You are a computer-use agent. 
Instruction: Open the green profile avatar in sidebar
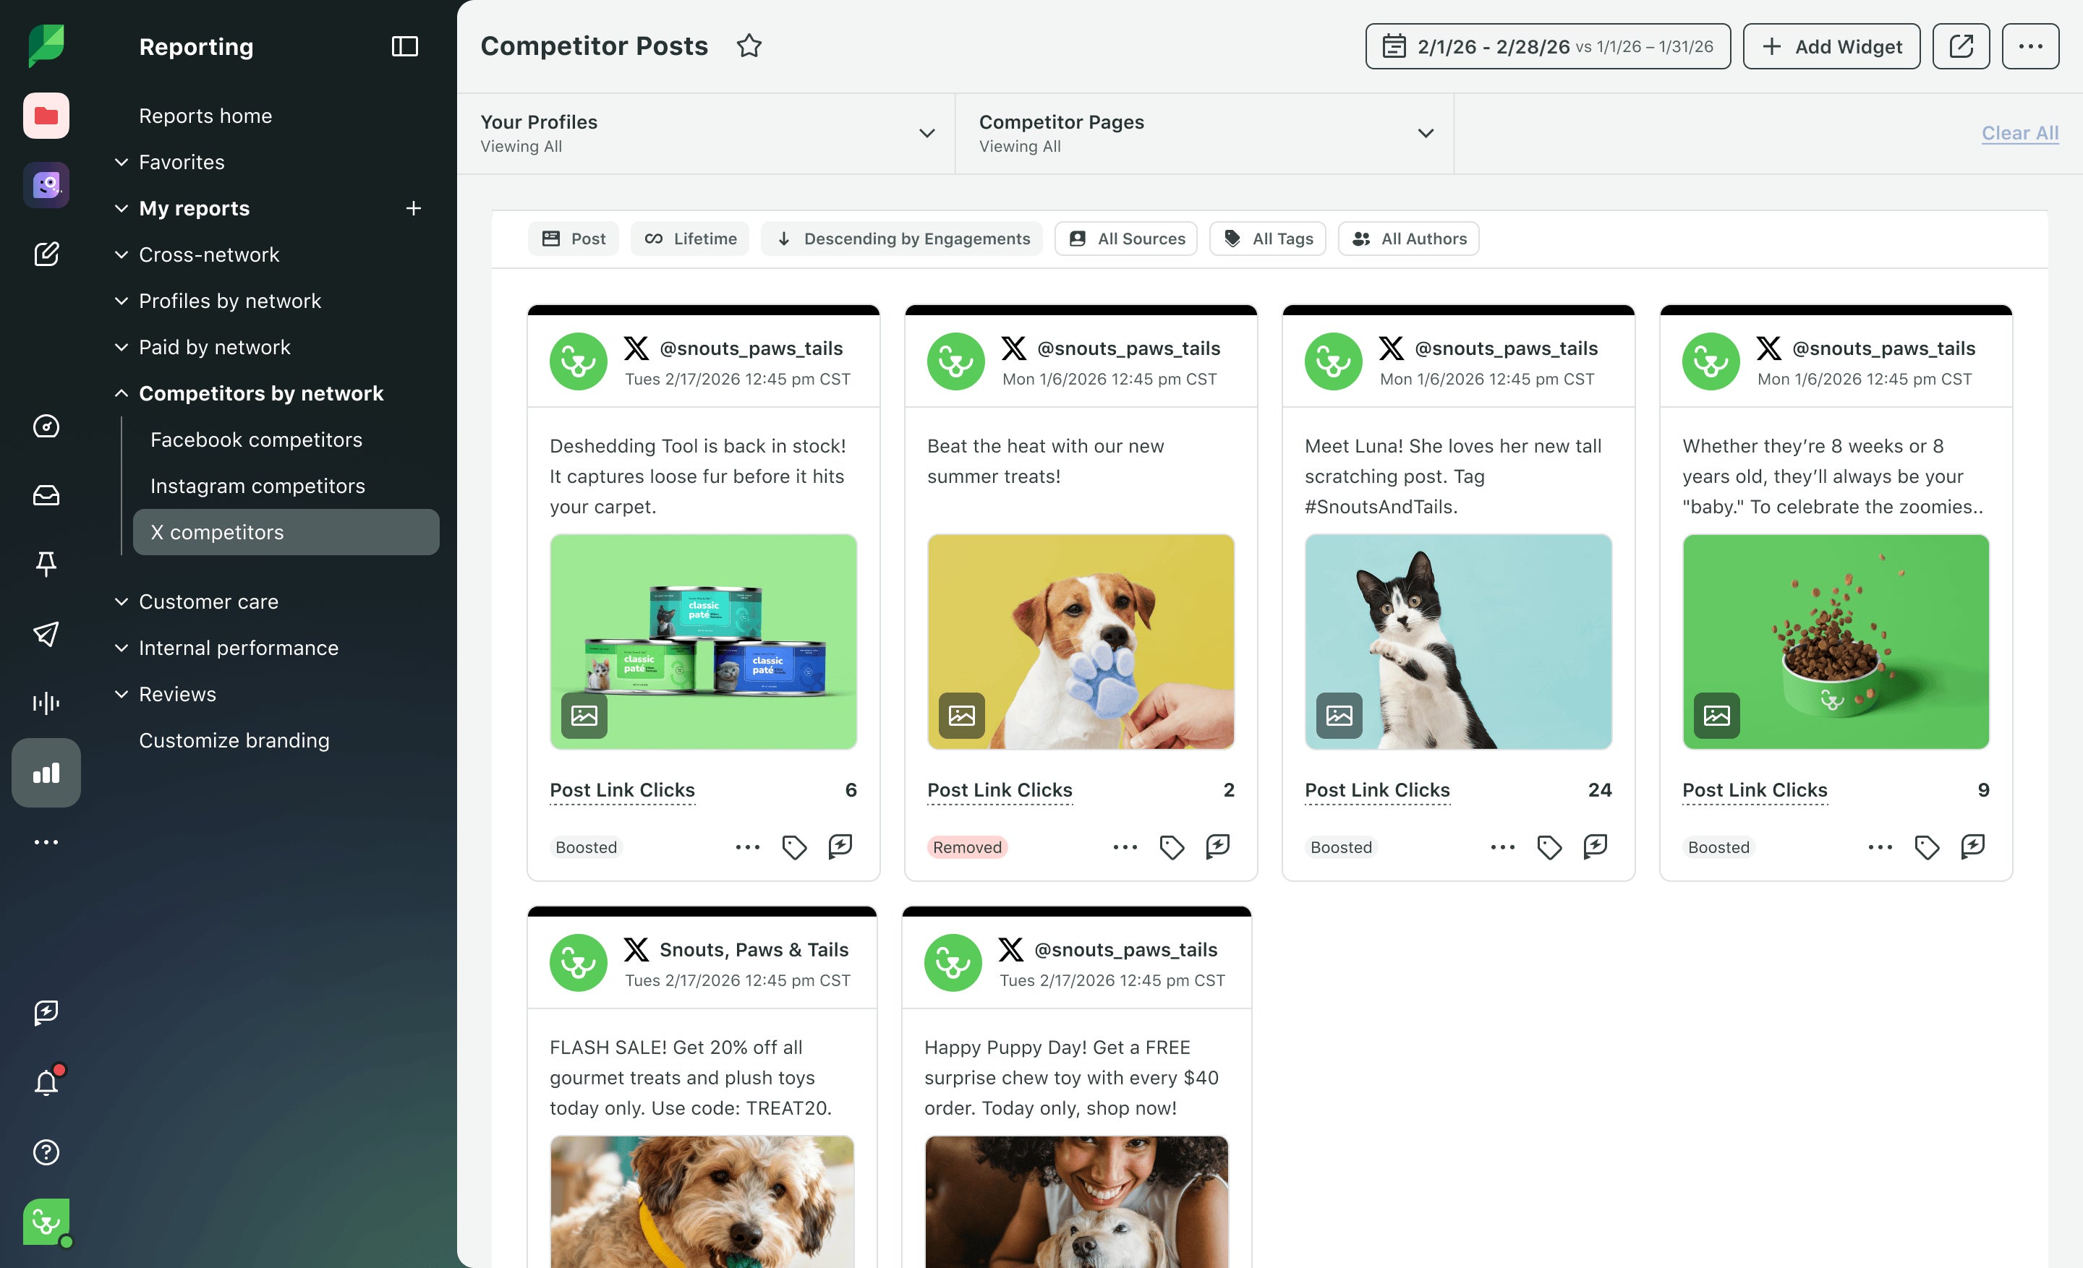pos(46,1222)
